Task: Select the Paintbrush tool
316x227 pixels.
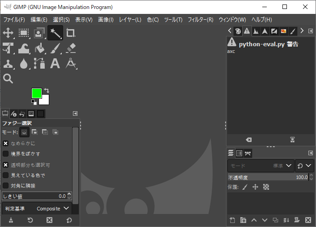Action: [x=55, y=48]
